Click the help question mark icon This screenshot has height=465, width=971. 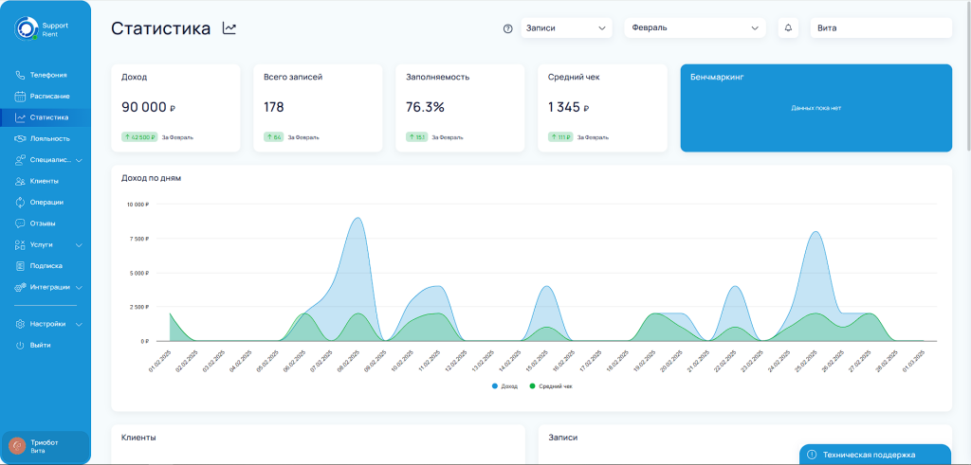[x=508, y=28]
